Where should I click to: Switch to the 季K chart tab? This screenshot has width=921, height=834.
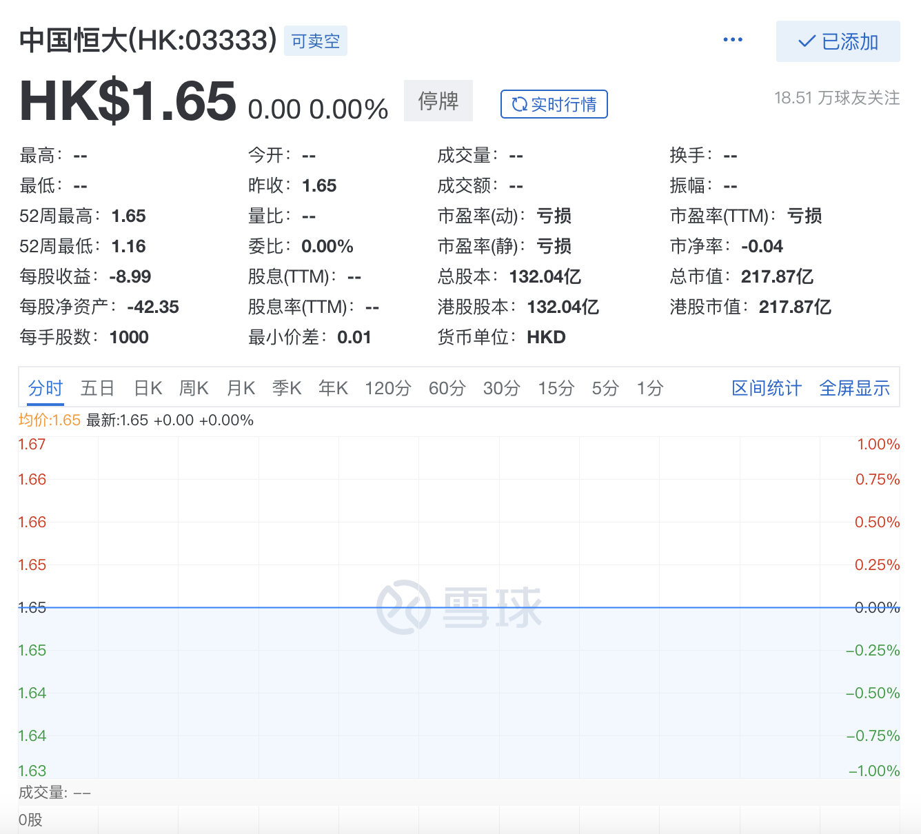coord(287,388)
